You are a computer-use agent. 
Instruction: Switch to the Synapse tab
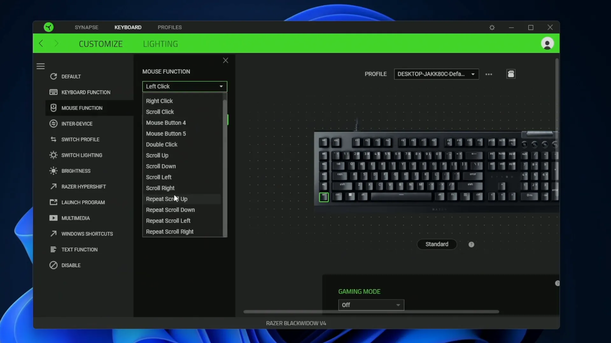pos(87,27)
